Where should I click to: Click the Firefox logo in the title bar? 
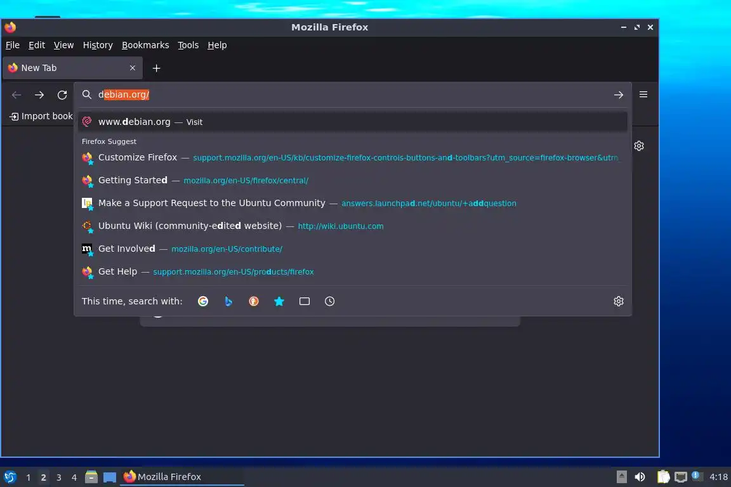click(10, 27)
